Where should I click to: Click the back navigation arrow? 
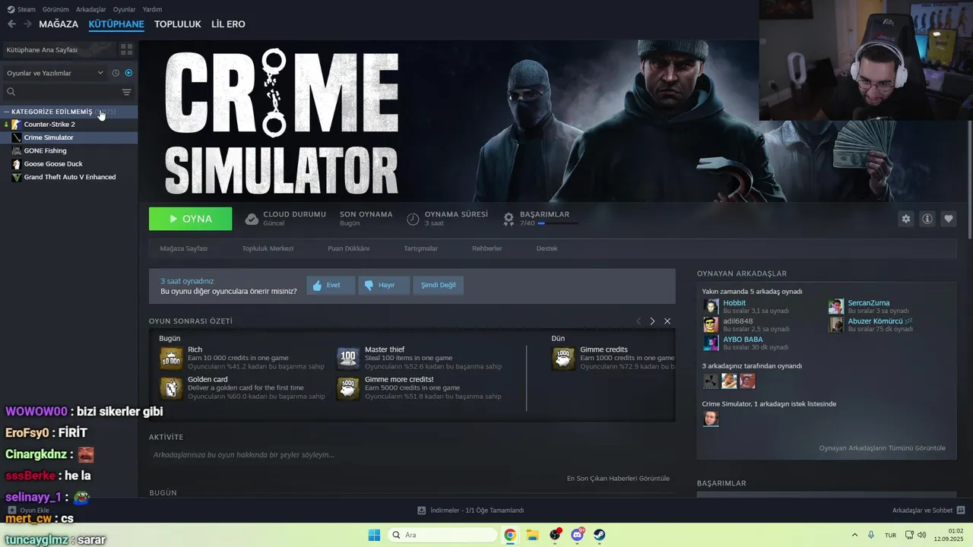[11, 24]
